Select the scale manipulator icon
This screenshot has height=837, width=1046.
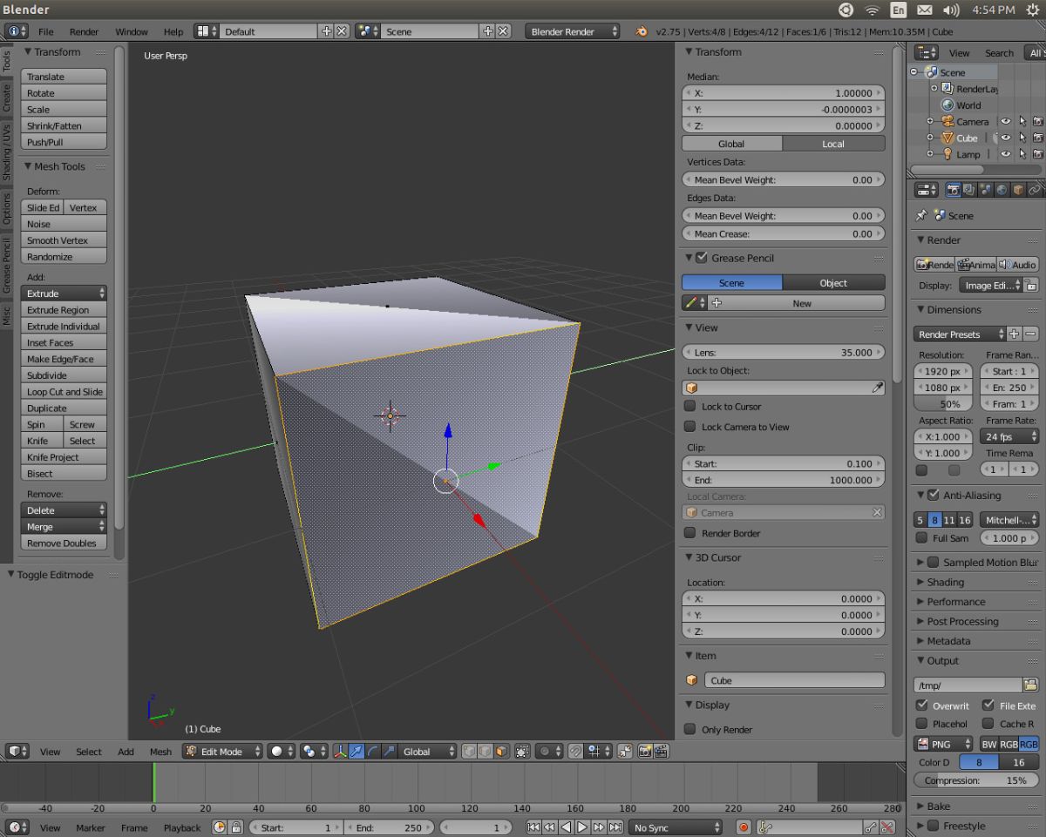(389, 751)
